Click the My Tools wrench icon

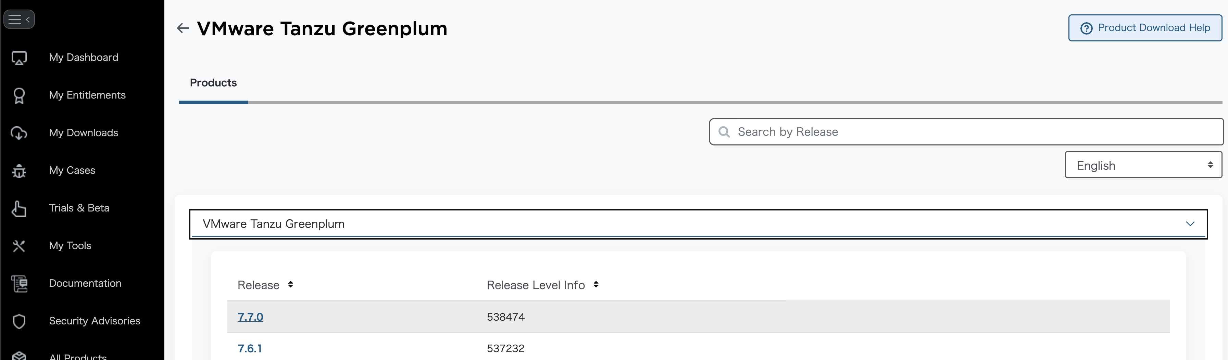coord(19,246)
